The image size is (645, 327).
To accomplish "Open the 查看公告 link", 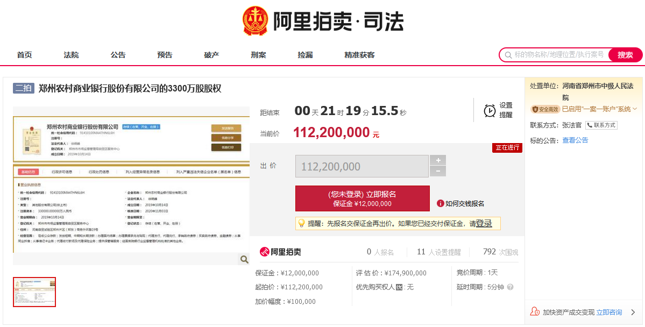I will point(575,140).
